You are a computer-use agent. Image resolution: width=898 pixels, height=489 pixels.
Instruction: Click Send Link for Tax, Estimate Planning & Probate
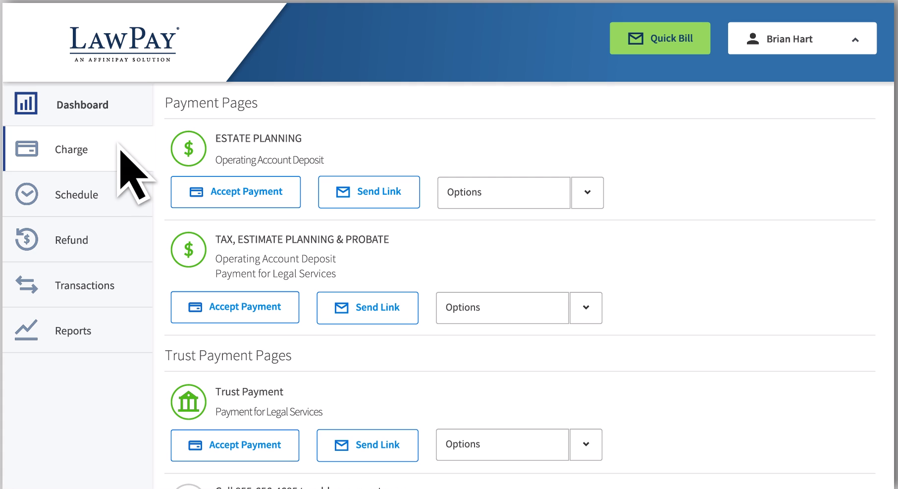367,308
